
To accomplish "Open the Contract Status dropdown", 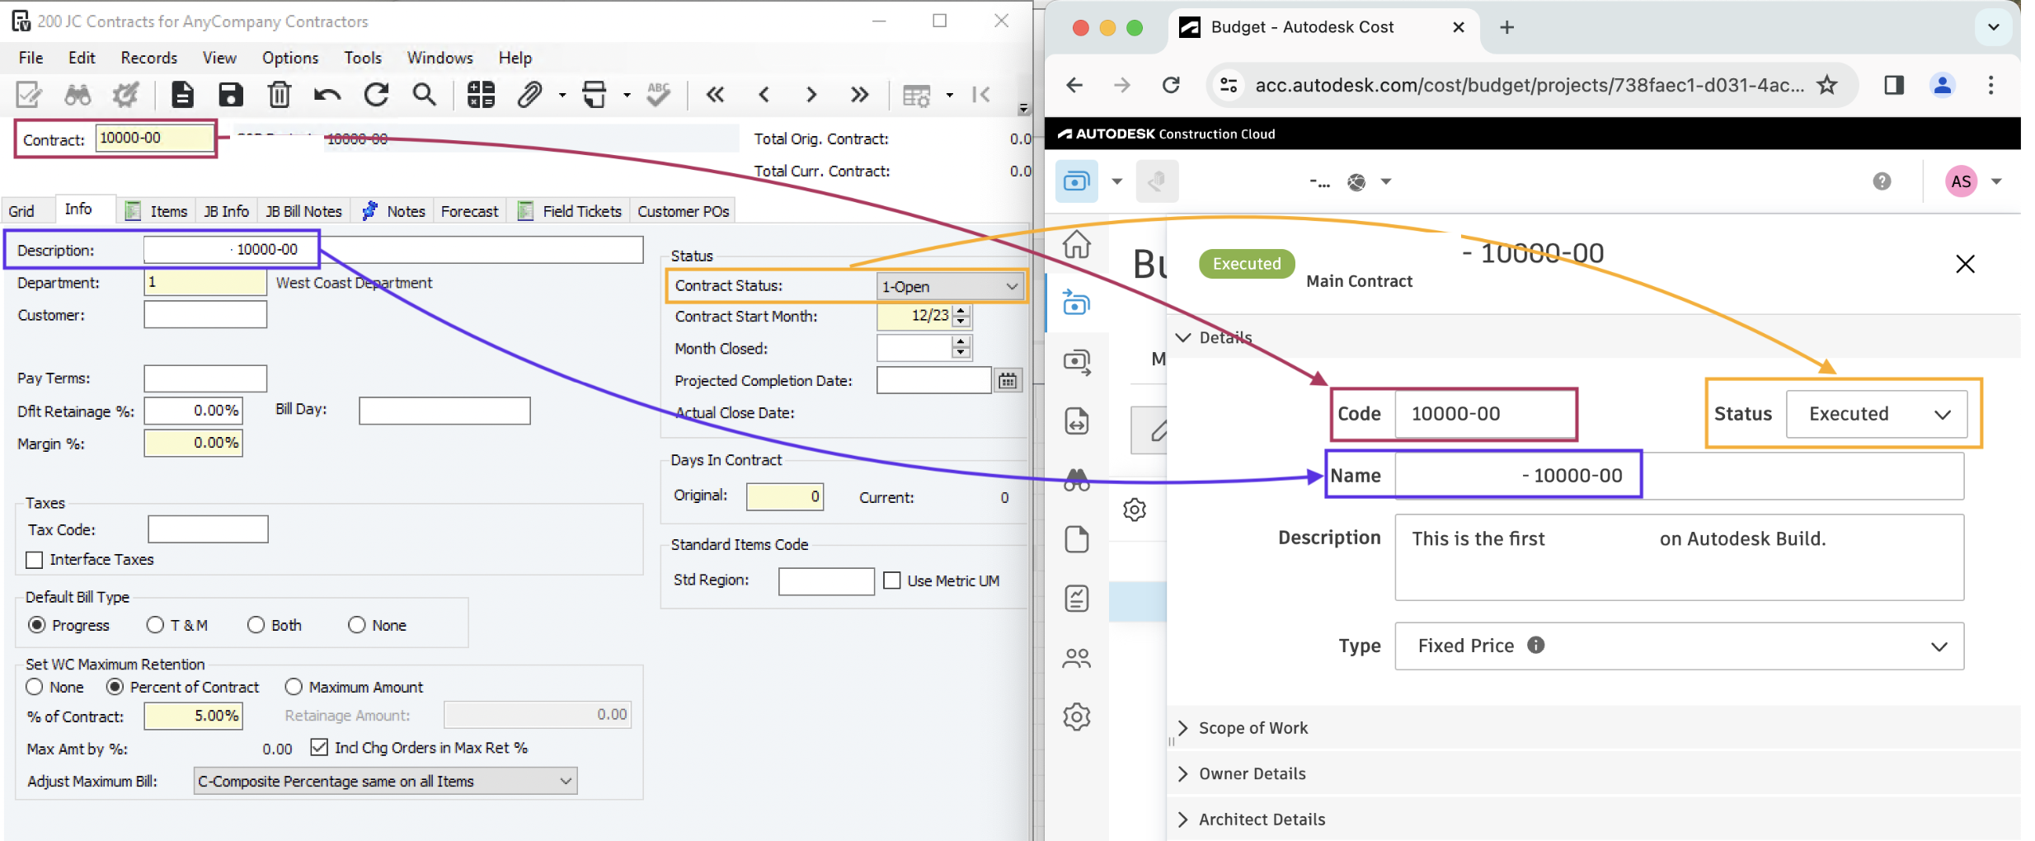I will tap(949, 286).
